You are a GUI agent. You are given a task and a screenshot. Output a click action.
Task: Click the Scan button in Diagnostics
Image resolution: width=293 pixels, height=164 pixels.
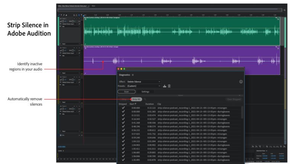tap(127, 91)
